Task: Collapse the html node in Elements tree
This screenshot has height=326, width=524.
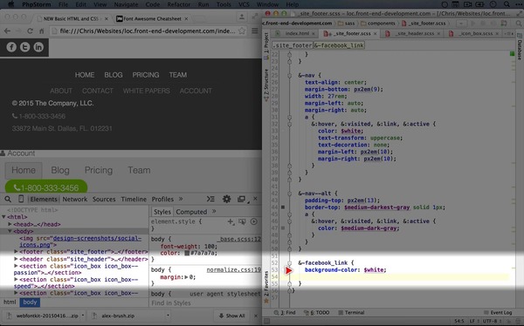Action: (3, 217)
